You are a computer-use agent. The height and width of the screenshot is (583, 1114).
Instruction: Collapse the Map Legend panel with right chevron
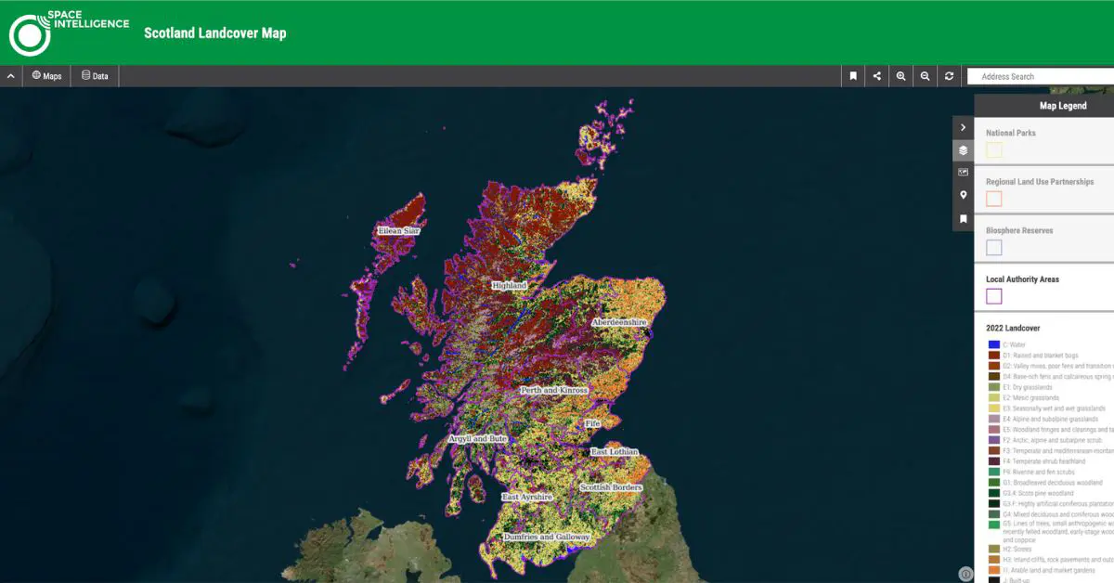964,127
